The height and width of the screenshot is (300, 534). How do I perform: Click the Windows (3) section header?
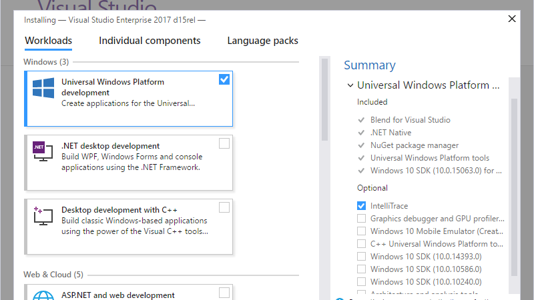46,62
